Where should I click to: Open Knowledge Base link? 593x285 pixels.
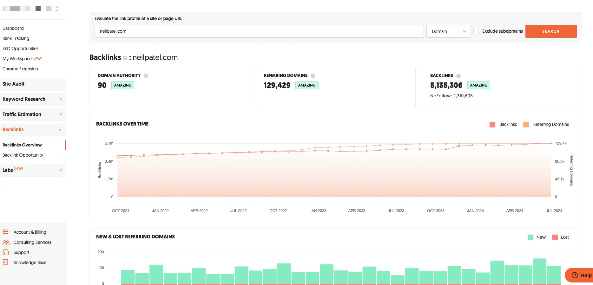click(x=30, y=262)
